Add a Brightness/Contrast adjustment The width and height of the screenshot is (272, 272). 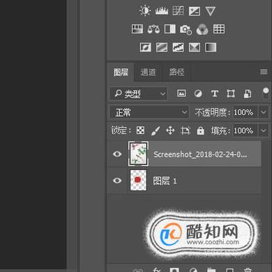click(145, 10)
